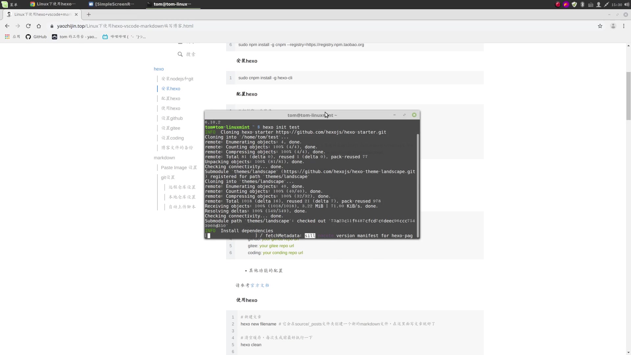The image size is (631, 355).
Task: Select the Linux hexo Chrome tab
Action: pyautogui.click(x=43, y=14)
